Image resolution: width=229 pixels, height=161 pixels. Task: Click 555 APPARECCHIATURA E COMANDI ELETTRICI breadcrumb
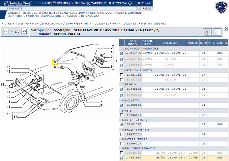(x=74, y=14)
